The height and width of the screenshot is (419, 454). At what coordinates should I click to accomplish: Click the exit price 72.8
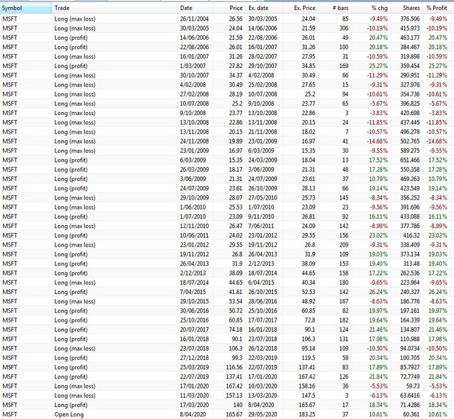[310, 320]
